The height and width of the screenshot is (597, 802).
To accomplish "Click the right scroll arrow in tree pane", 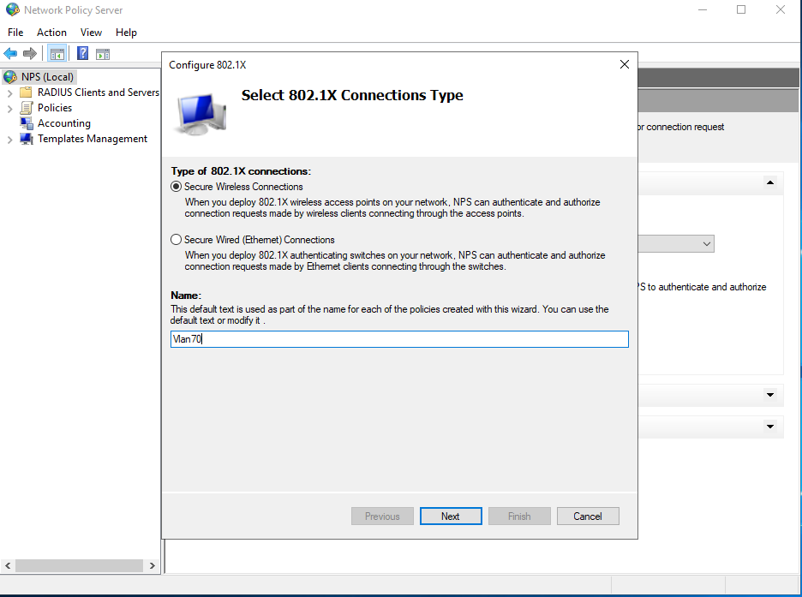I will [x=152, y=566].
